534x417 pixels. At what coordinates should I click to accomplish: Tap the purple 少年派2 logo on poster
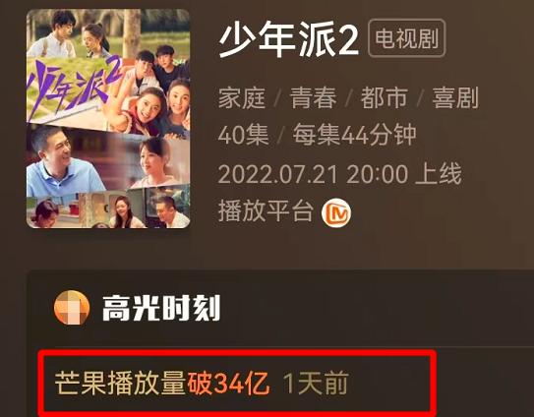click(74, 87)
